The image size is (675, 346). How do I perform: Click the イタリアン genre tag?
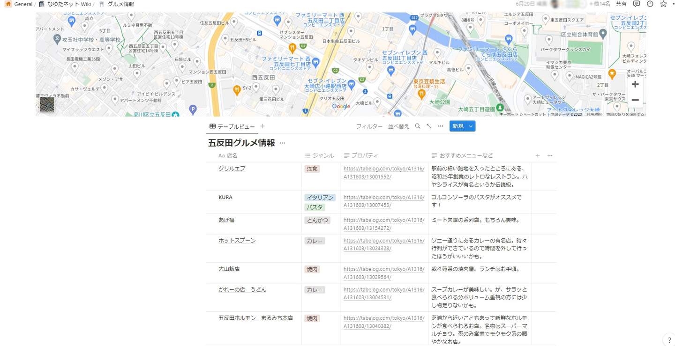pyautogui.click(x=320, y=198)
